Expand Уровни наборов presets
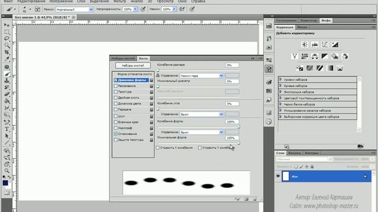 point(281,79)
